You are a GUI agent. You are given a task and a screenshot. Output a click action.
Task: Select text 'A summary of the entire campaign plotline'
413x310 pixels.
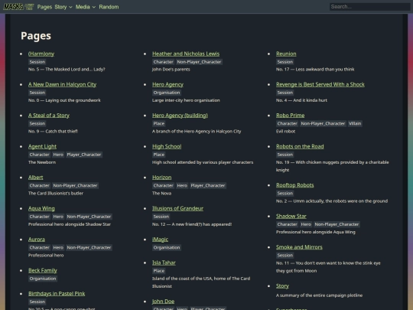click(319, 295)
